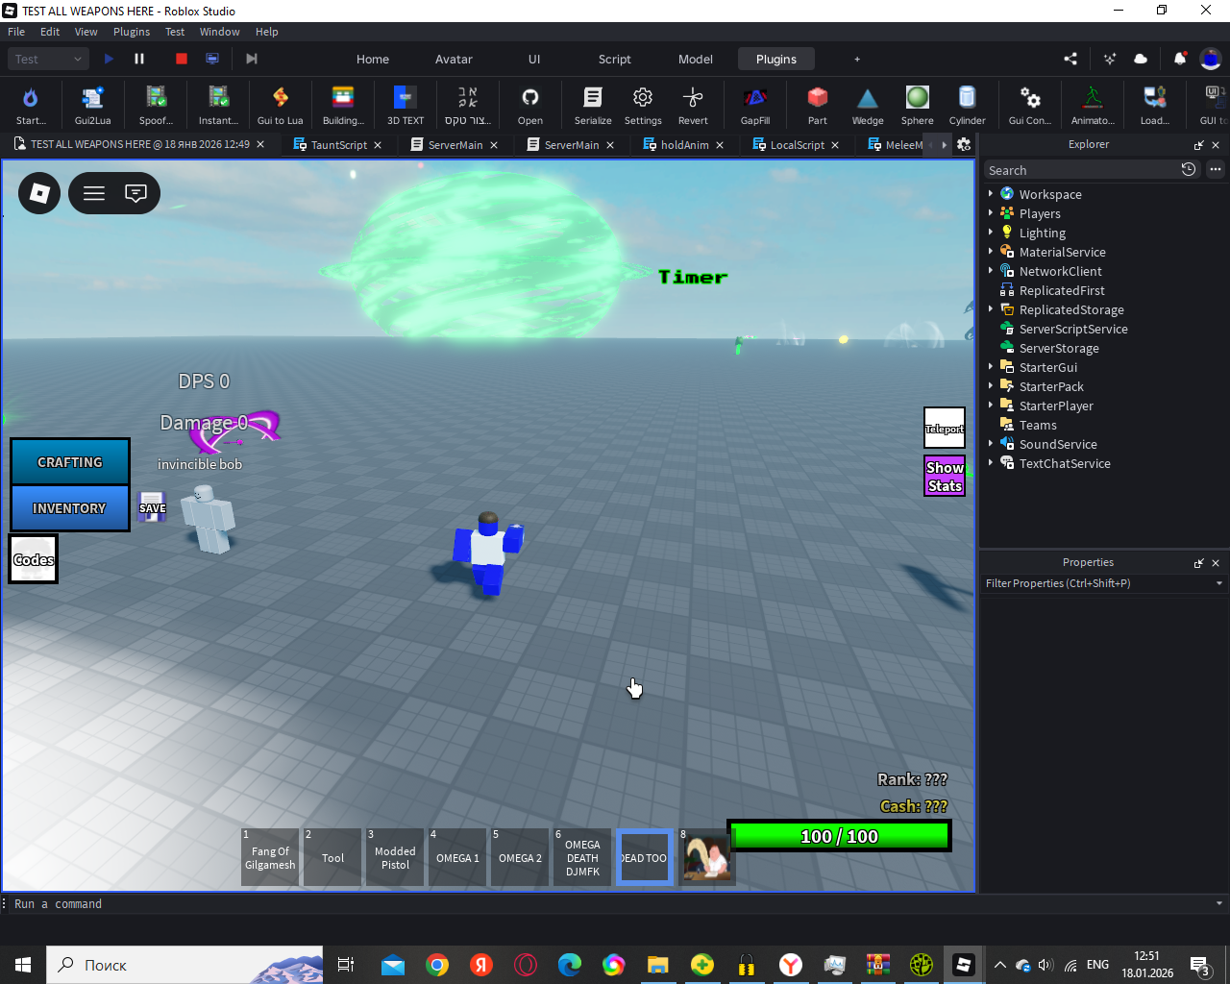The image size is (1230, 984).
Task: Click the Run a command bar
Action: 615,904
